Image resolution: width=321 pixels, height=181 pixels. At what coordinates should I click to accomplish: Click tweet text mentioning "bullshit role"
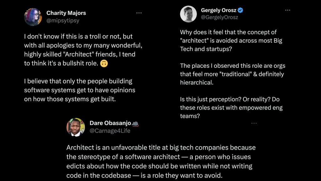pyautogui.click(x=83, y=50)
